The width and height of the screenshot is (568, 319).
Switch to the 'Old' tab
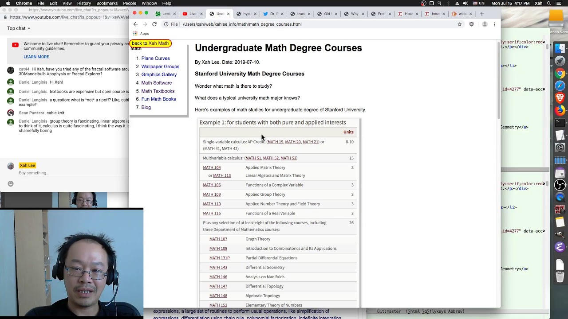coord(327,14)
